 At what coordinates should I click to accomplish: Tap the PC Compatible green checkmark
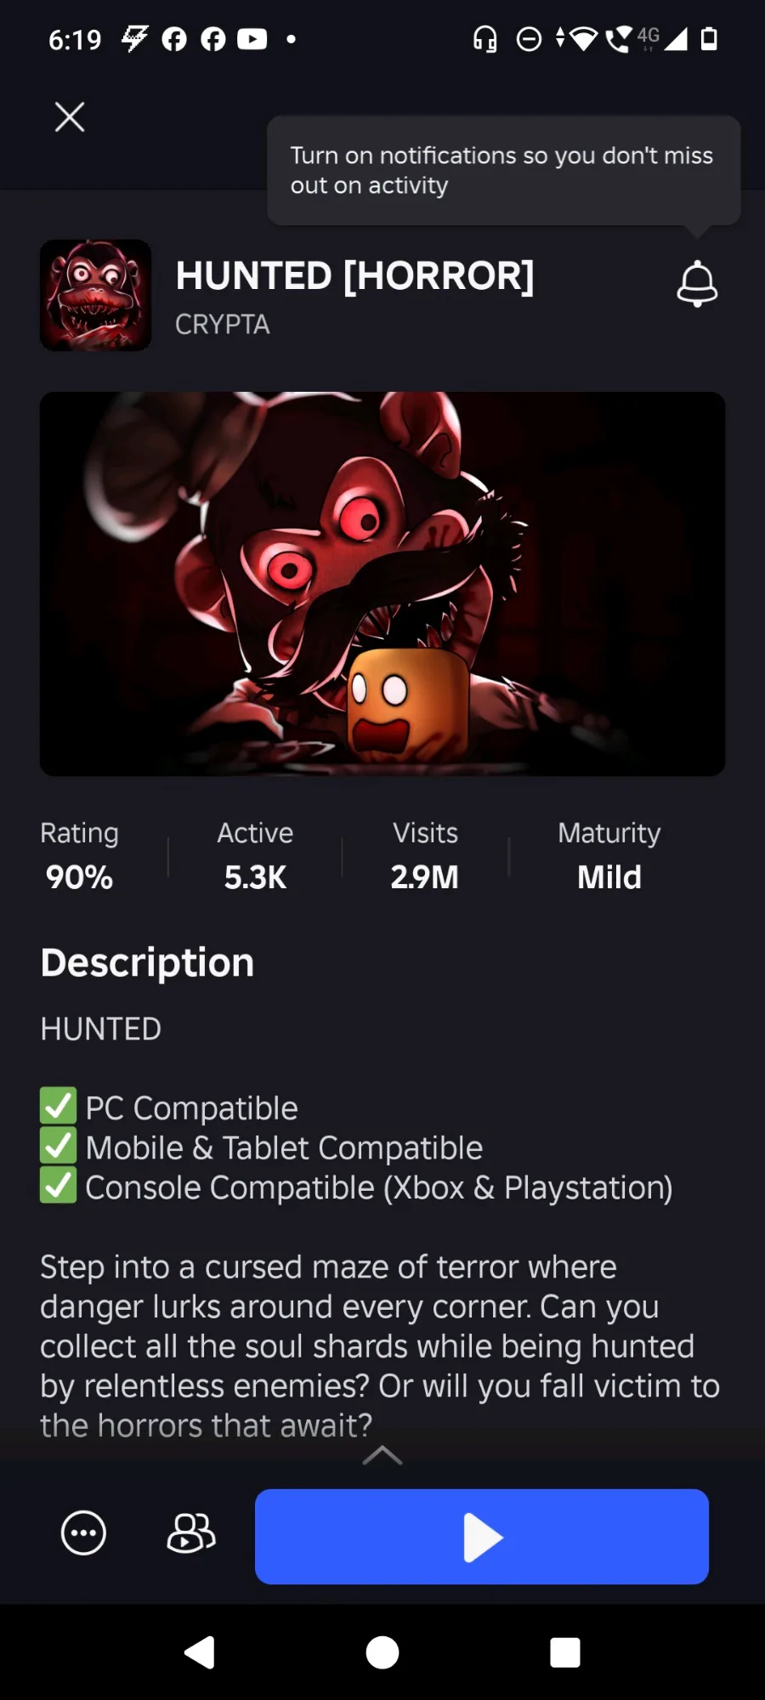[x=58, y=1107]
